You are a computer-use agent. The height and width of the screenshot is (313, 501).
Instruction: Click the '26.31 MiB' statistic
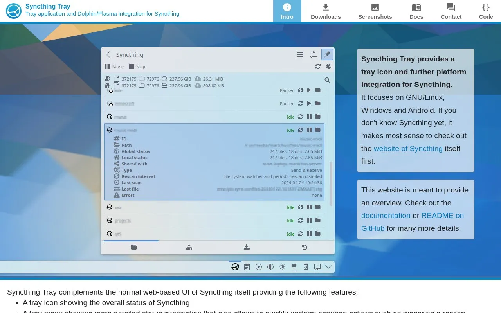click(x=213, y=79)
